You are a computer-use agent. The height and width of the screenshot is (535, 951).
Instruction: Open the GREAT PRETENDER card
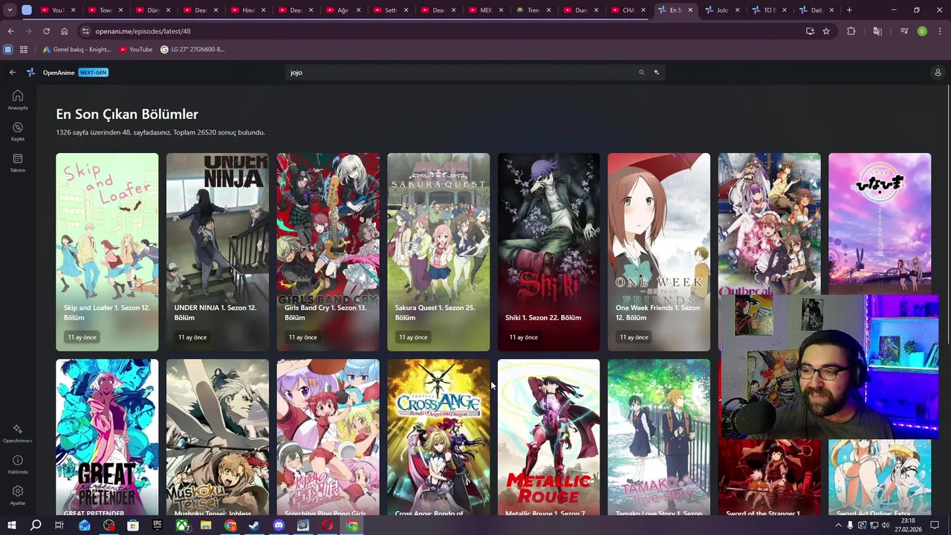click(107, 437)
